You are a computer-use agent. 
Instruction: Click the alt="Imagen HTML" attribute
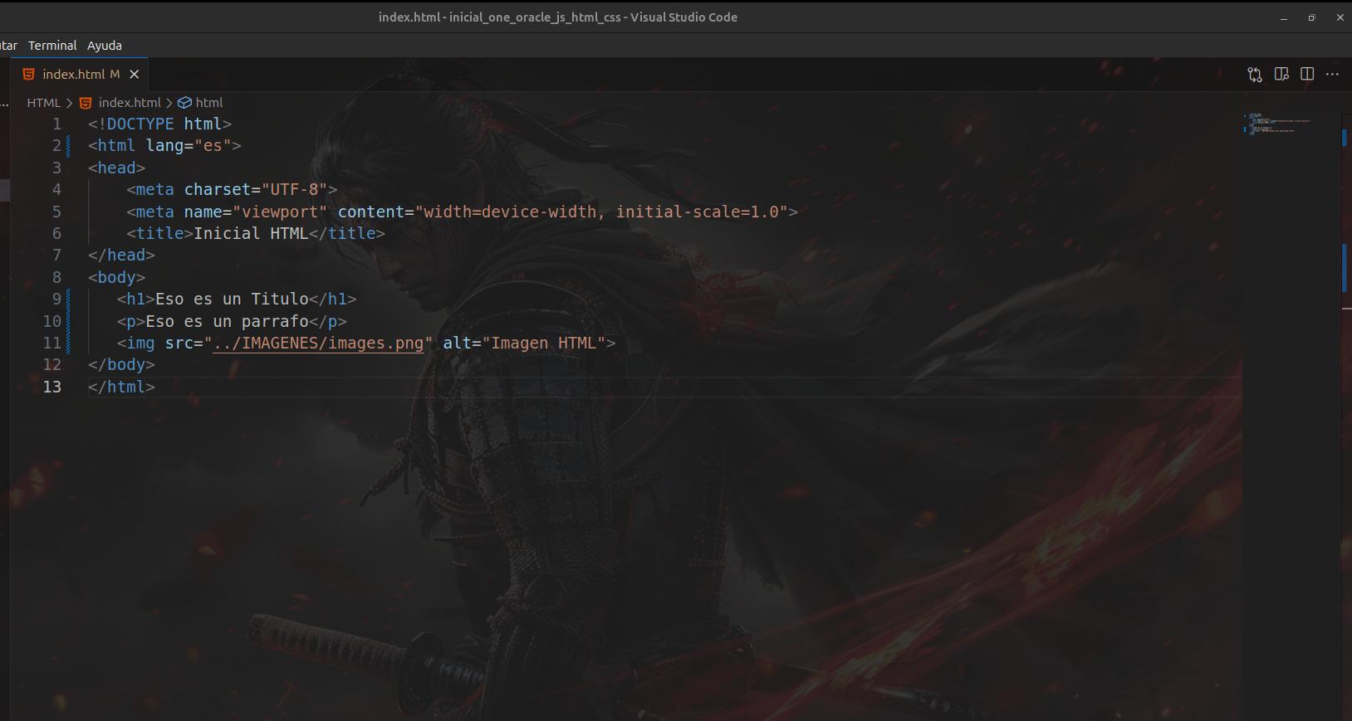524,343
